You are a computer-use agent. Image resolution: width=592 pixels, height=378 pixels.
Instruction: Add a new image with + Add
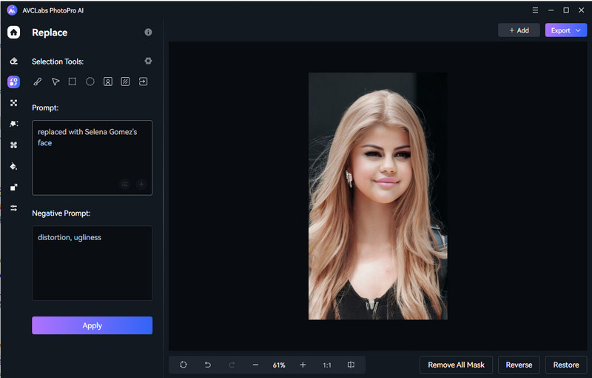pyautogui.click(x=519, y=30)
